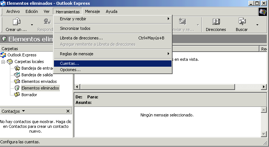The image size is (269, 147).
Task: Select Elementos eliminados folder
Action: click(x=40, y=88)
